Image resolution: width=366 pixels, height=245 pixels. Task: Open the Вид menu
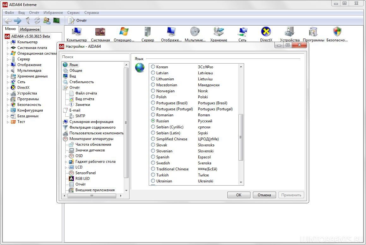click(x=21, y=13)
